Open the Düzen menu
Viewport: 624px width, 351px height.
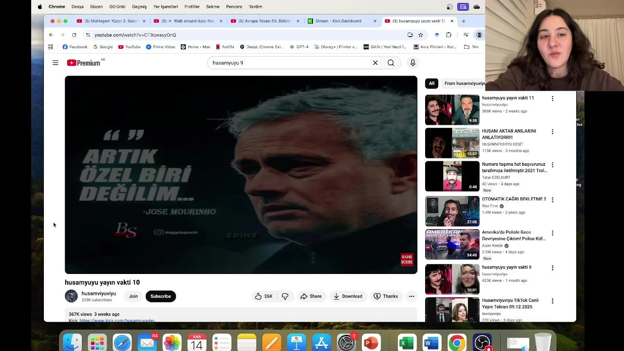[97, 7]
